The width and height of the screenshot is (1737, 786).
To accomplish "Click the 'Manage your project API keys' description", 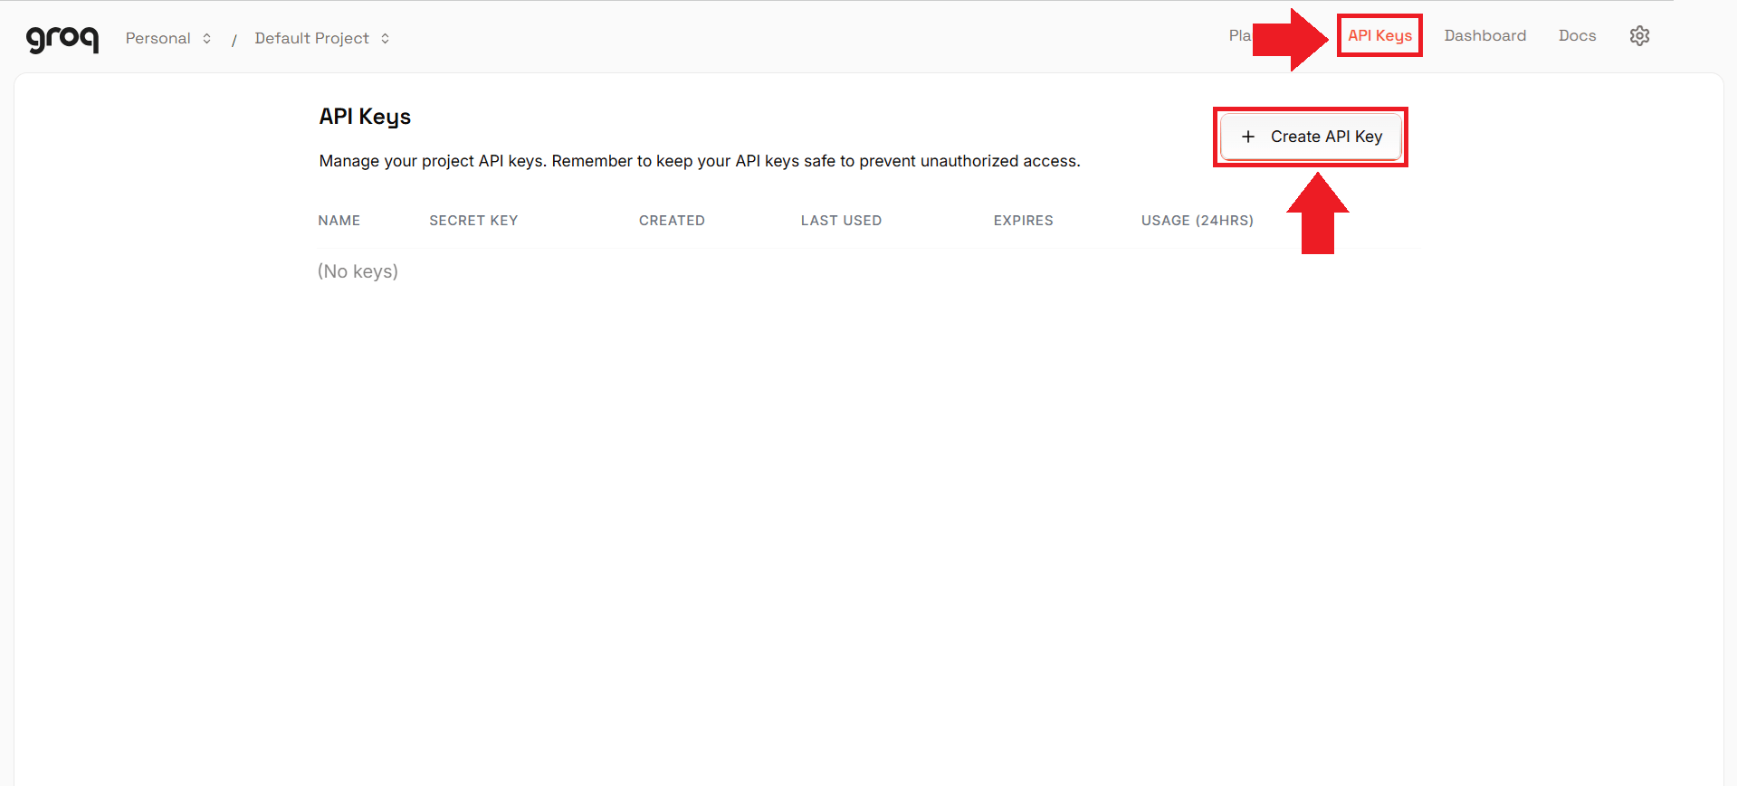I will [x=700, y=161].
